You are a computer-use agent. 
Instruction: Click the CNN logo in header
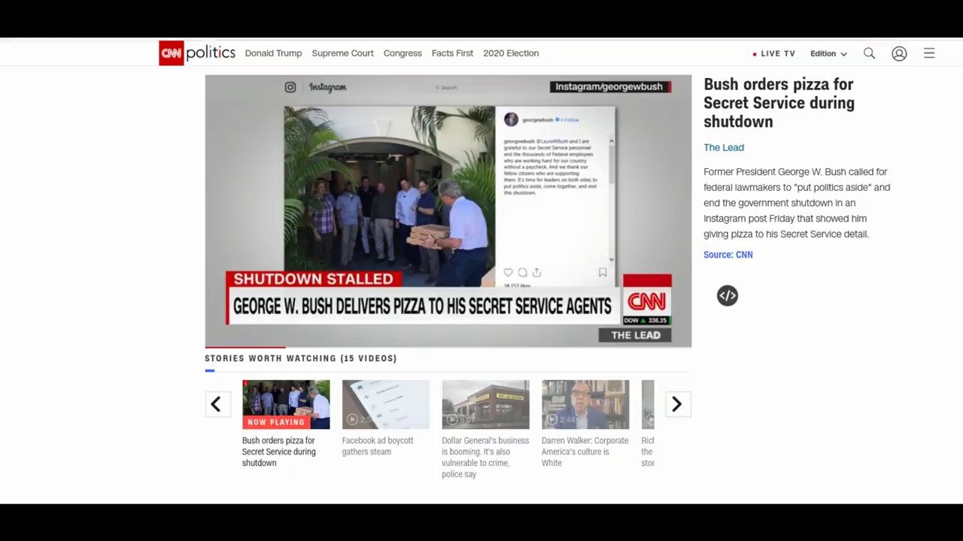coord(172,53)
